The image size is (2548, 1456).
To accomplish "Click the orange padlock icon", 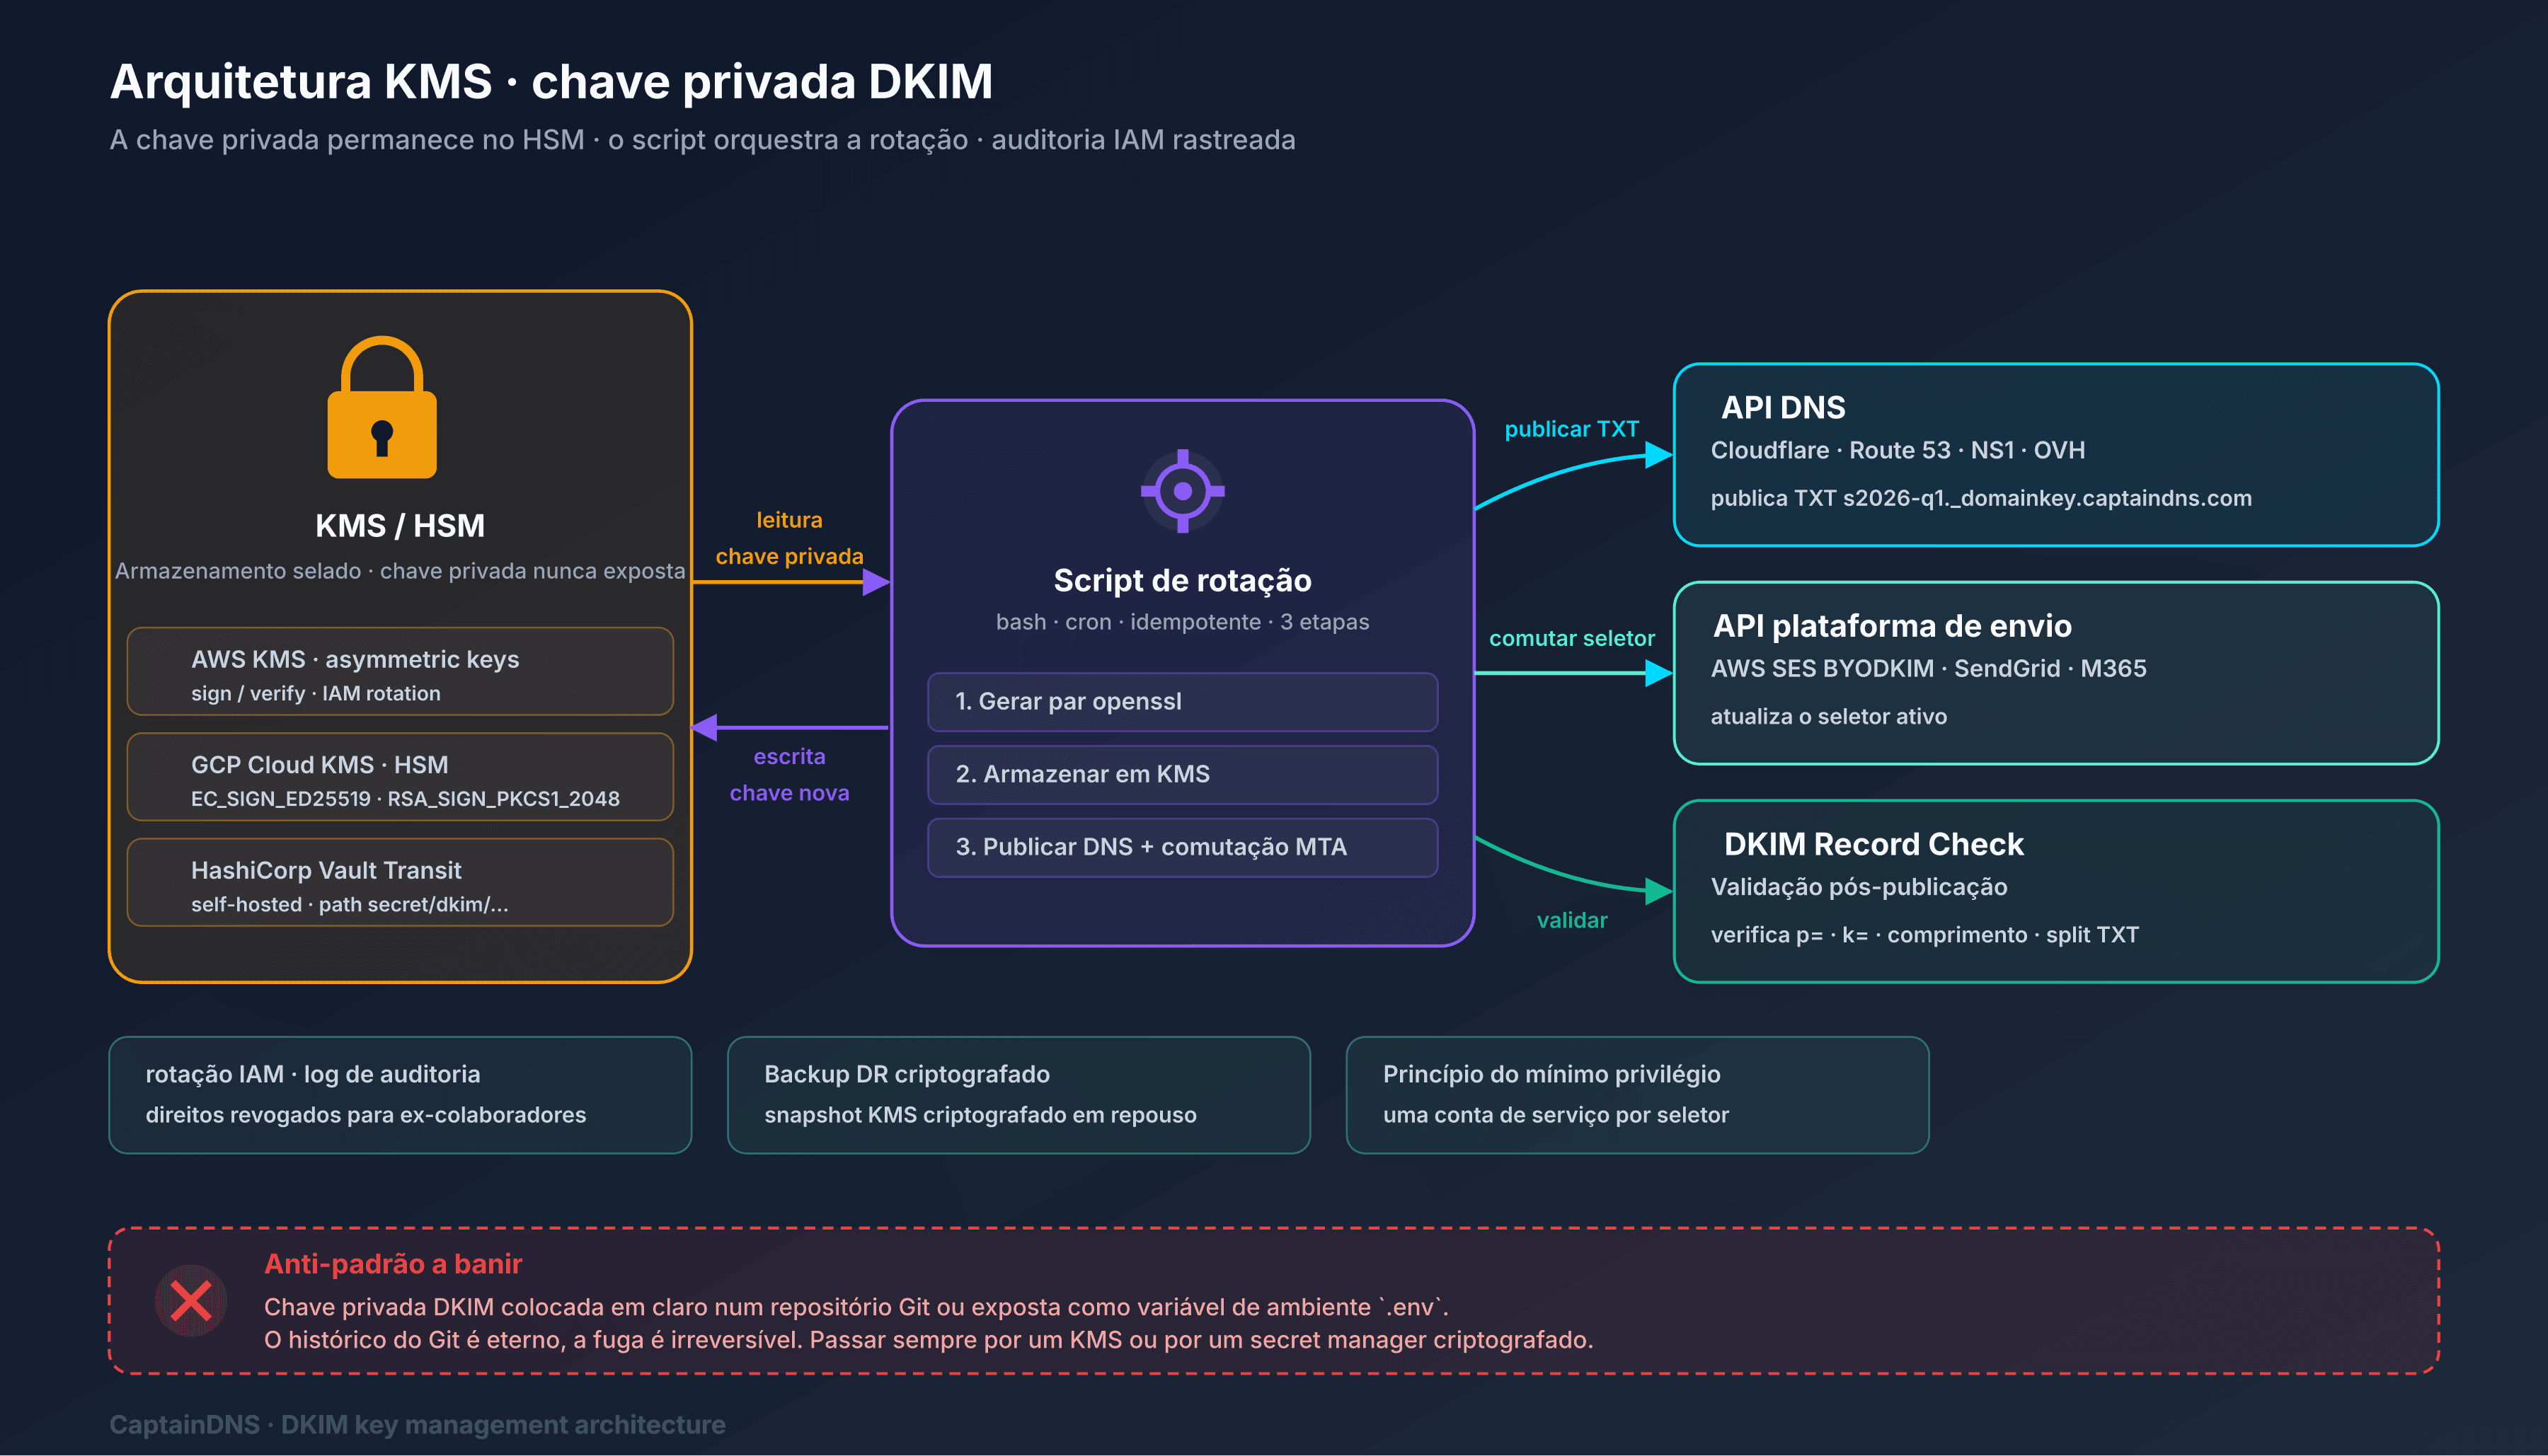I will tap(382, 406).
